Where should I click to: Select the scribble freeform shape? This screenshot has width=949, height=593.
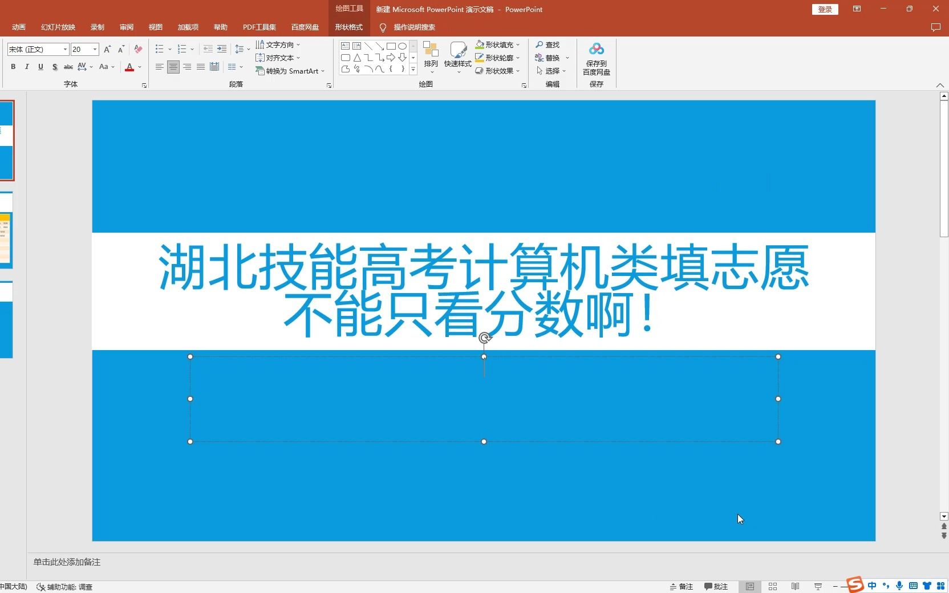coord(357,69)
